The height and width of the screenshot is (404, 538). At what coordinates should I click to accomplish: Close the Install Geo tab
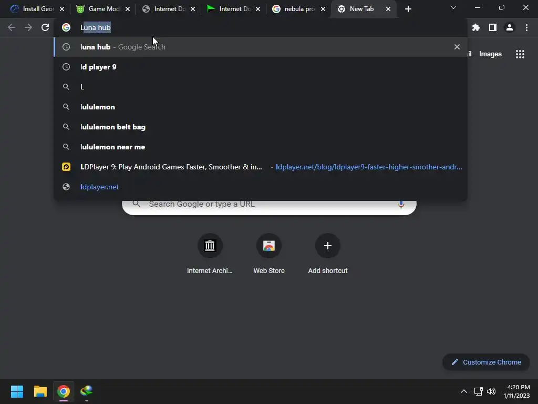click(62, 9)
